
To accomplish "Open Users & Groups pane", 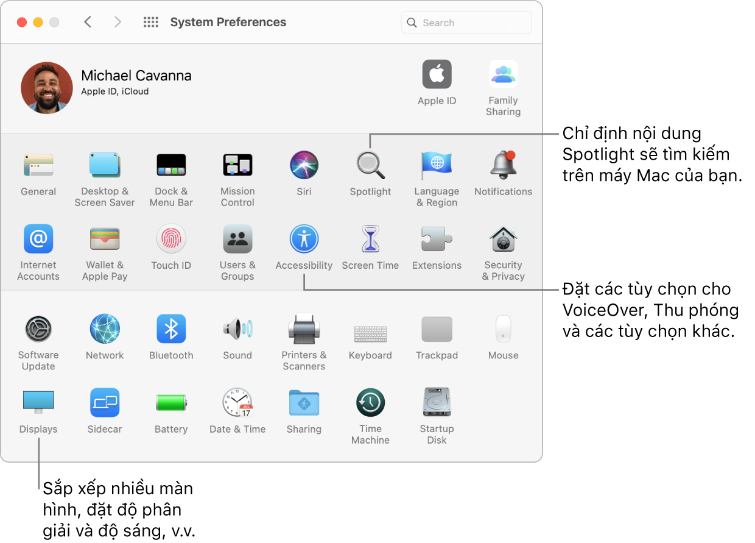I will (237, 239).
